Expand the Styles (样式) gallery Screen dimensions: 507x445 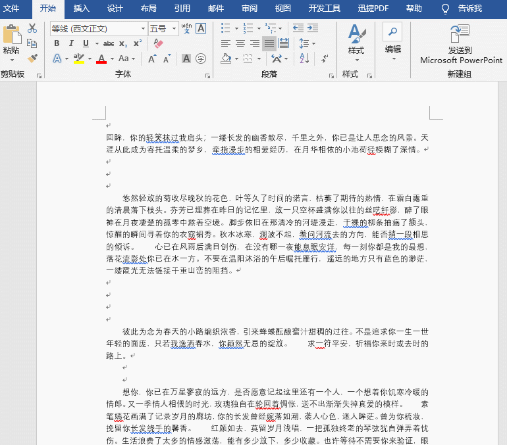(356, 41)
